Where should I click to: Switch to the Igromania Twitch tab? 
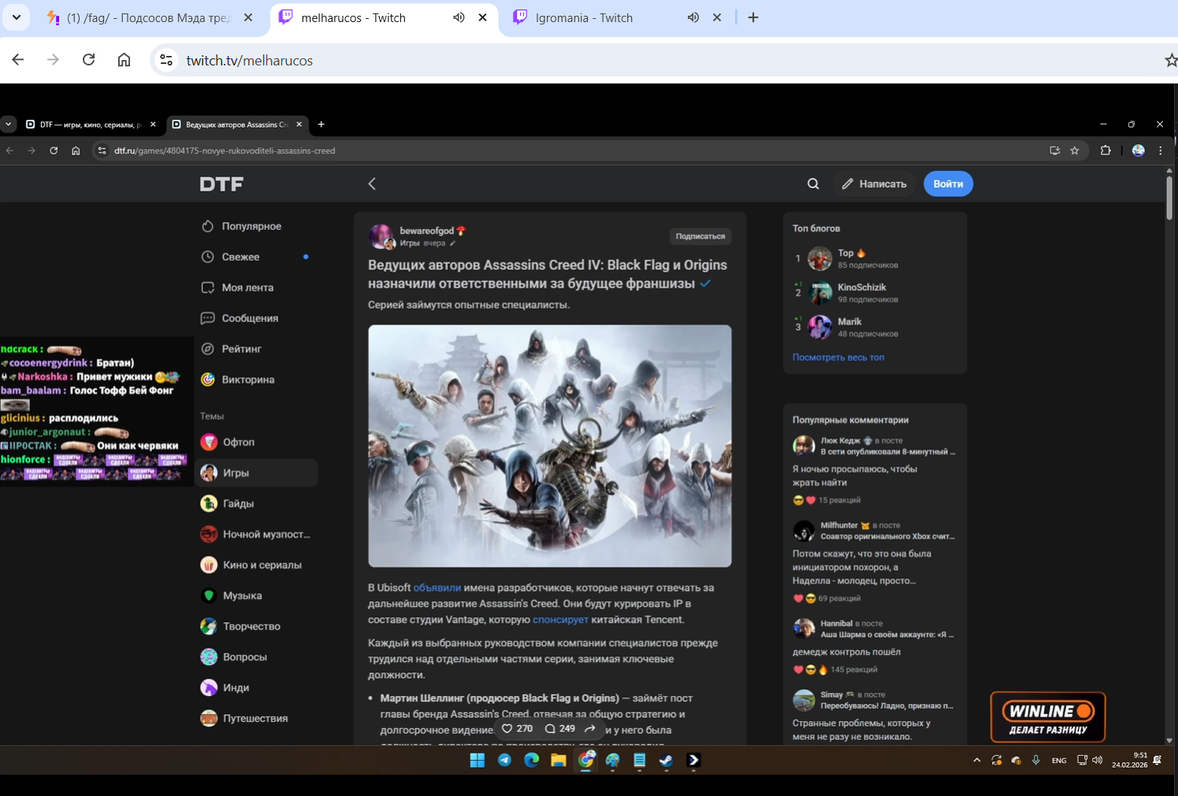[584, 17]
